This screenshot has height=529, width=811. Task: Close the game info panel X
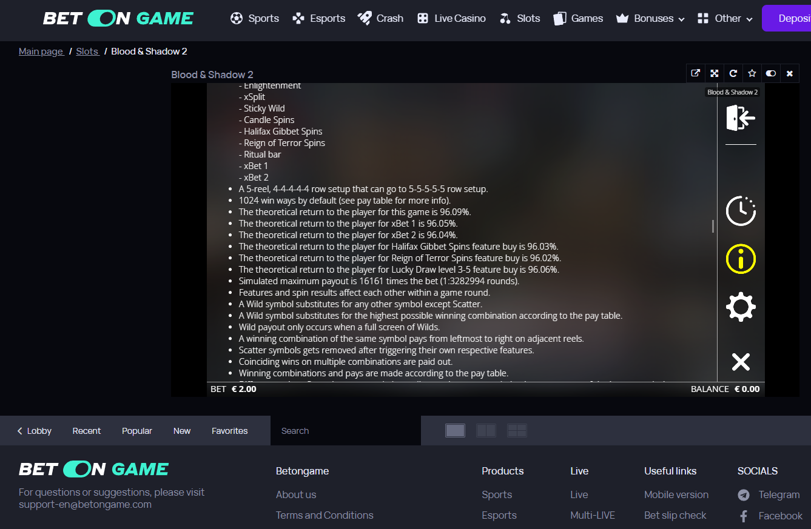(741, 362)
